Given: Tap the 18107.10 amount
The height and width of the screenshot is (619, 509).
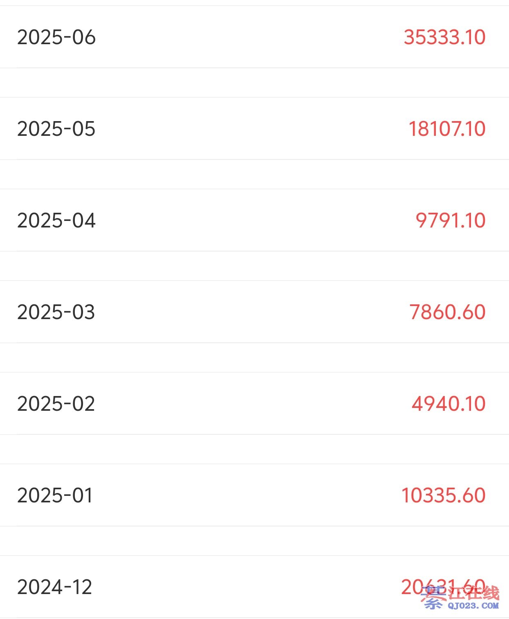Looking at the screenshot, I should point(447,129).
